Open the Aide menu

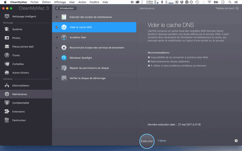105,2
